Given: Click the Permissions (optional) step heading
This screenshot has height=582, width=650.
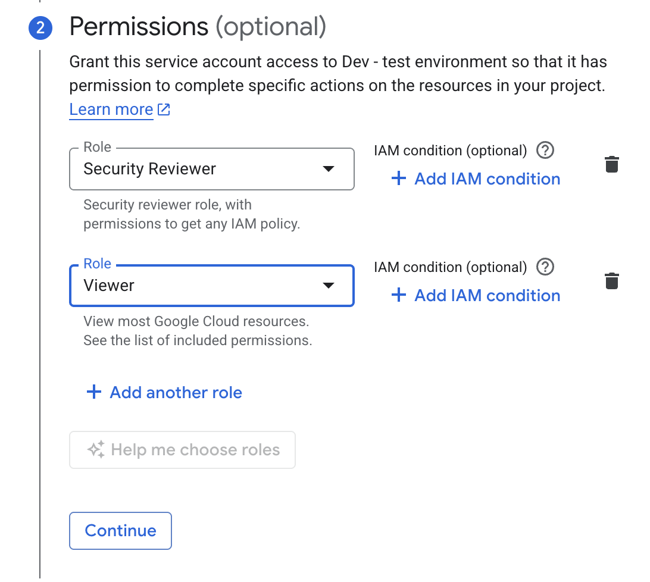Looking at the screenshot, I should pos(198,27).
